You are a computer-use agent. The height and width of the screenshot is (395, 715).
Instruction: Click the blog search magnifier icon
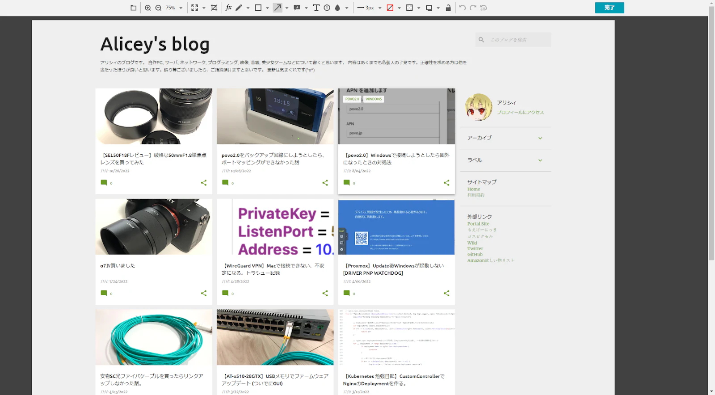click(x=481, y=40)
